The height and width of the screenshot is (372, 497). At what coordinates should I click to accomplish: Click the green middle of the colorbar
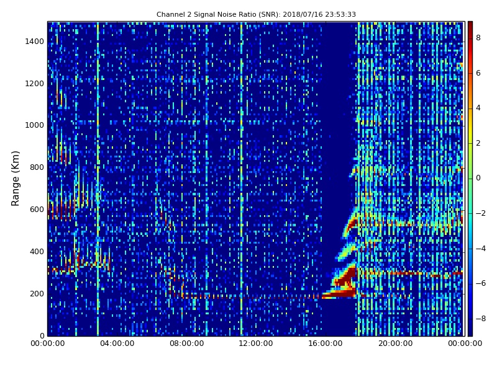pos(470,179)
